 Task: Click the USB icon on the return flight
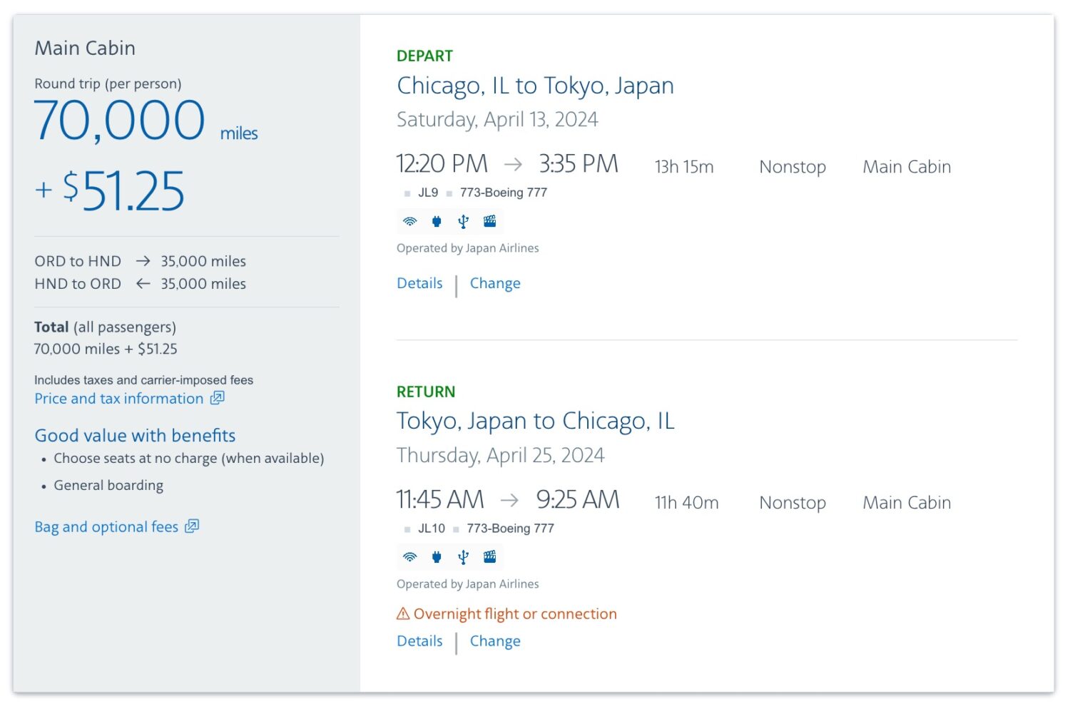(x=463, y=557)
